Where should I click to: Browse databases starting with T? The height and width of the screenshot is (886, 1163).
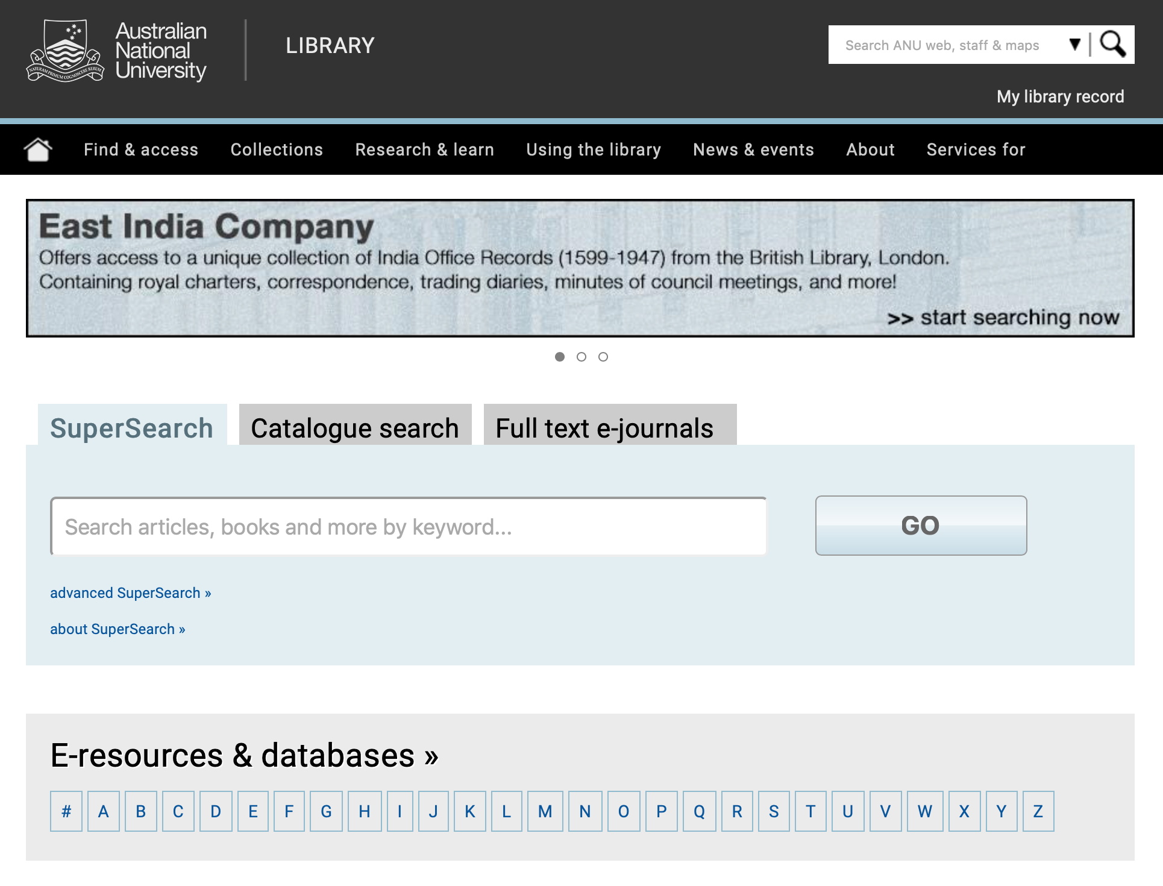click(x=810, y=811)
